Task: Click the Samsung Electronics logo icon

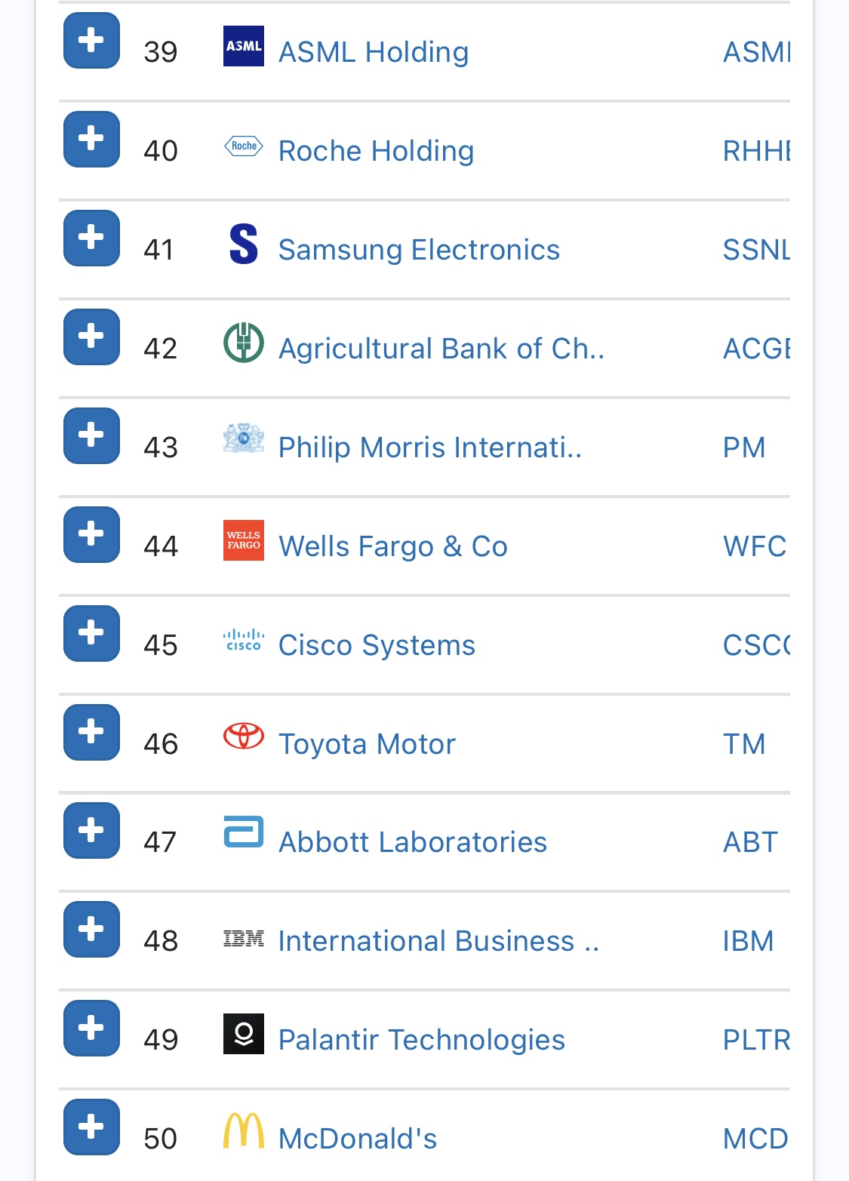Action: click(x=243, y=245)
